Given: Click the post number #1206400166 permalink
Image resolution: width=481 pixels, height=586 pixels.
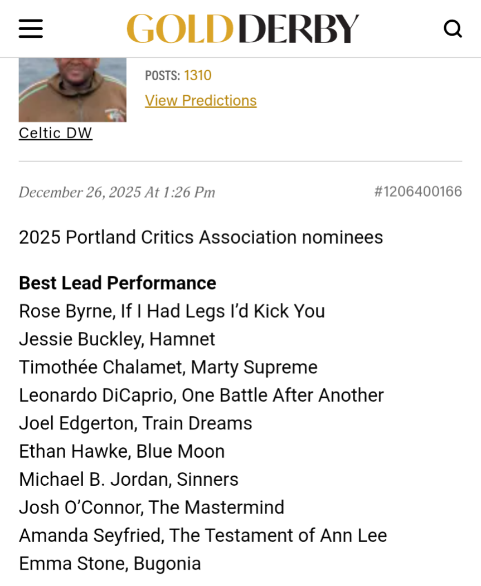Looking at the screenshot, I should point(417,192).
